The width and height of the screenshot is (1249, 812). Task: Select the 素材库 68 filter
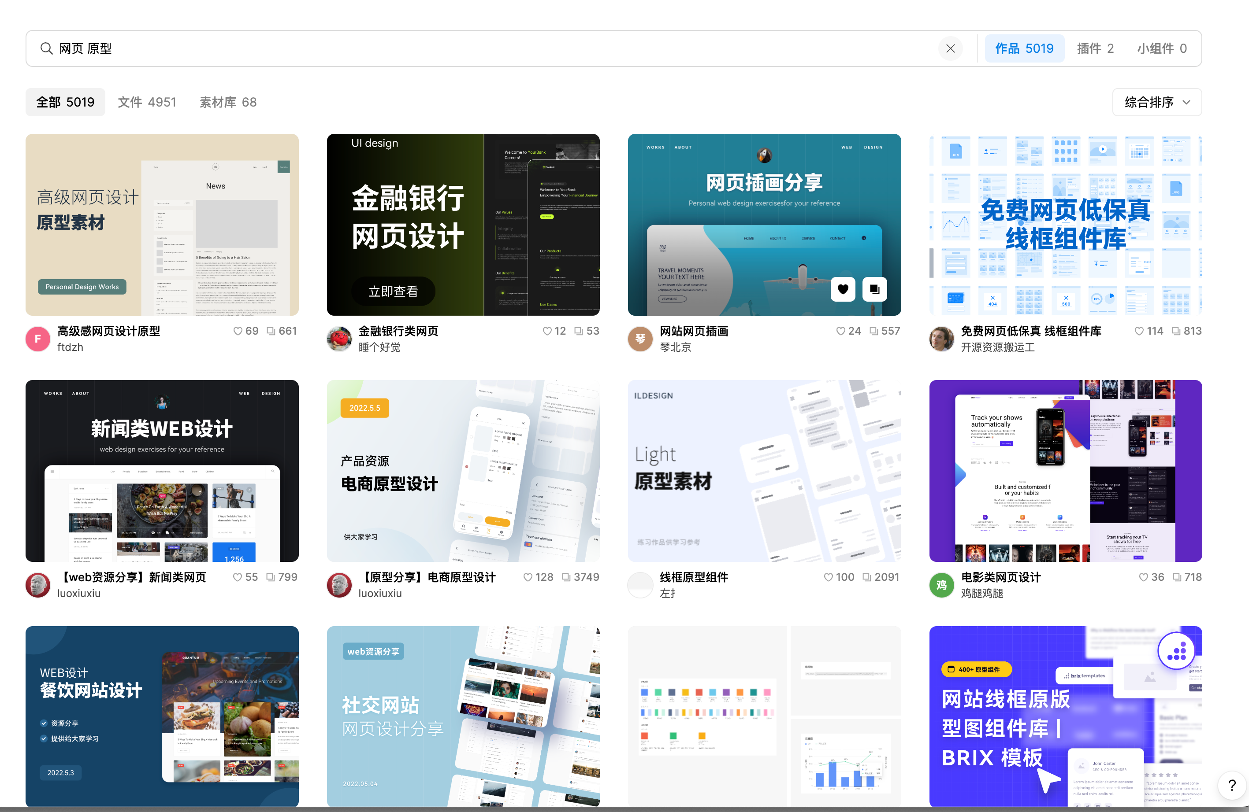pyautogui.click(x=228, y=102)
